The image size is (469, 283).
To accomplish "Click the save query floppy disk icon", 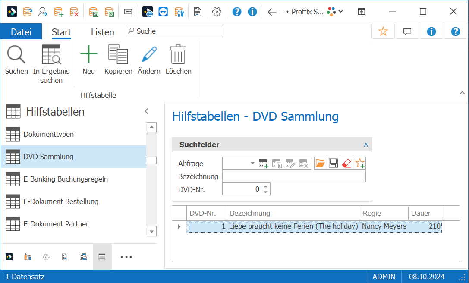I will pyautogui.click(x=333, y=164).
